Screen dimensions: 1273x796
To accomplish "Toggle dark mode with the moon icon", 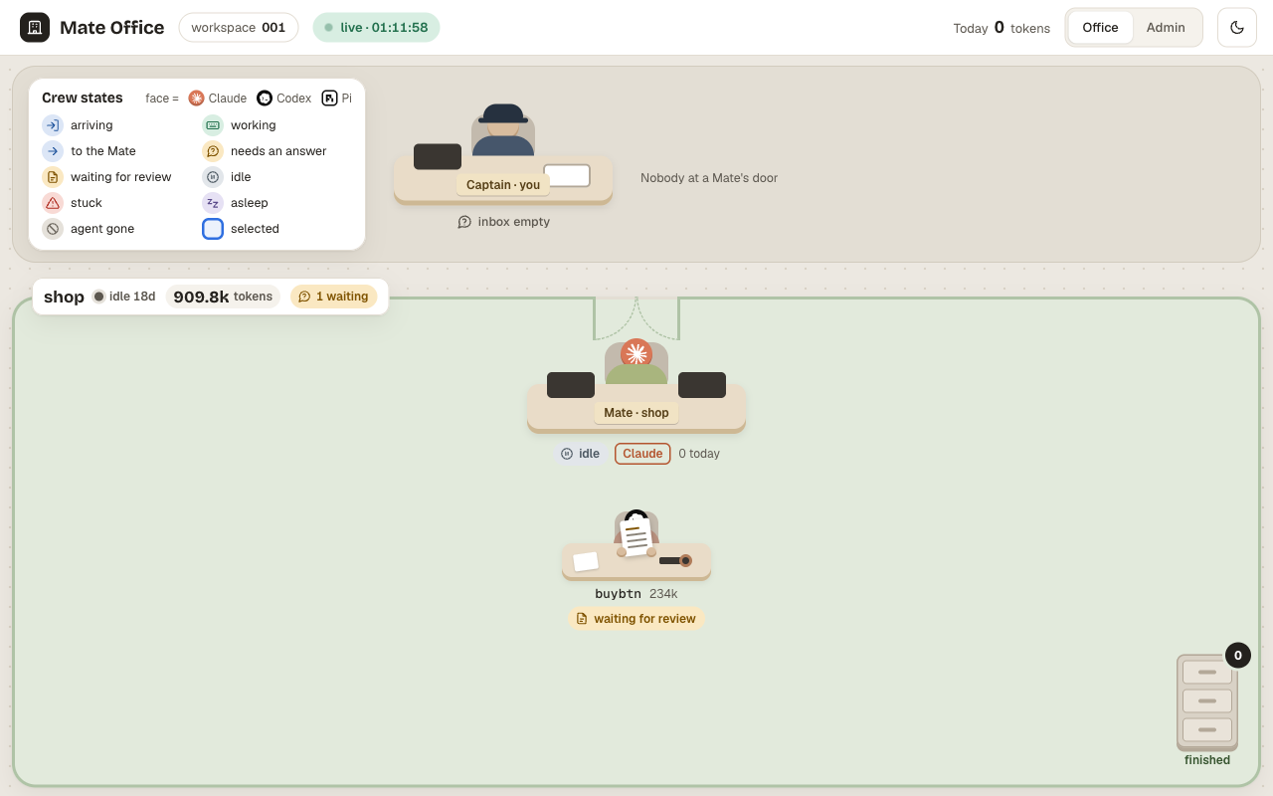I will pos(1237,27).
